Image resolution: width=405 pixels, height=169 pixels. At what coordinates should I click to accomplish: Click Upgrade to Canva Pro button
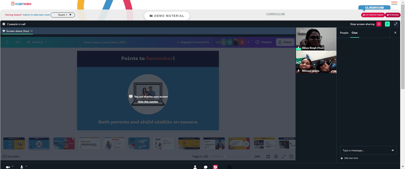pos(193,42)
